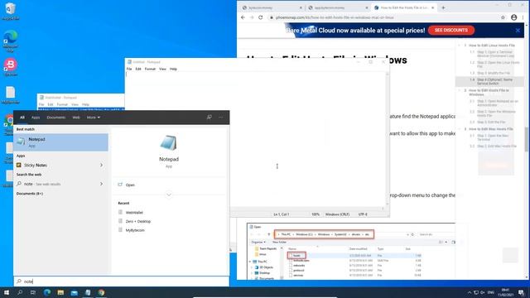Click the Windows search box containing 'note'
The image size is (530, 298).
[122, 281]
